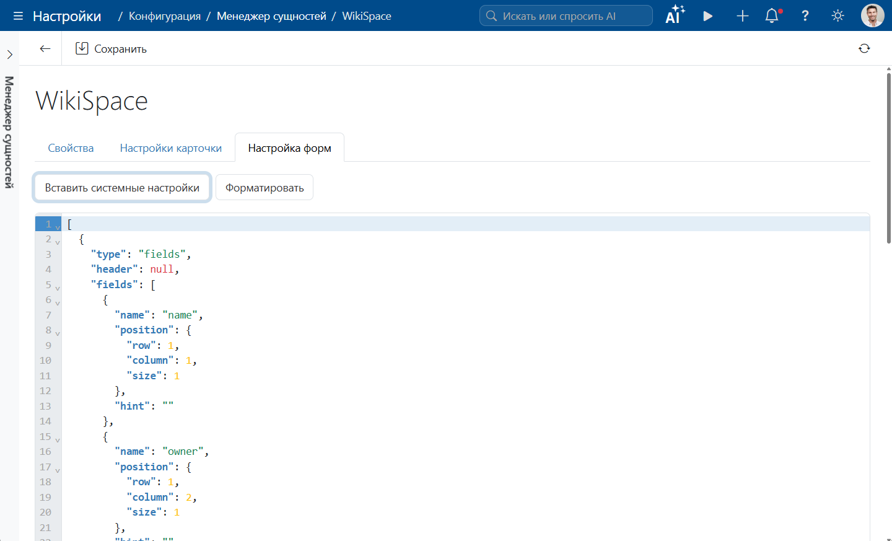Viewport: 892px width, 541px height.
Task: Click "name": "name" on line 7
Action: (159, 315)
